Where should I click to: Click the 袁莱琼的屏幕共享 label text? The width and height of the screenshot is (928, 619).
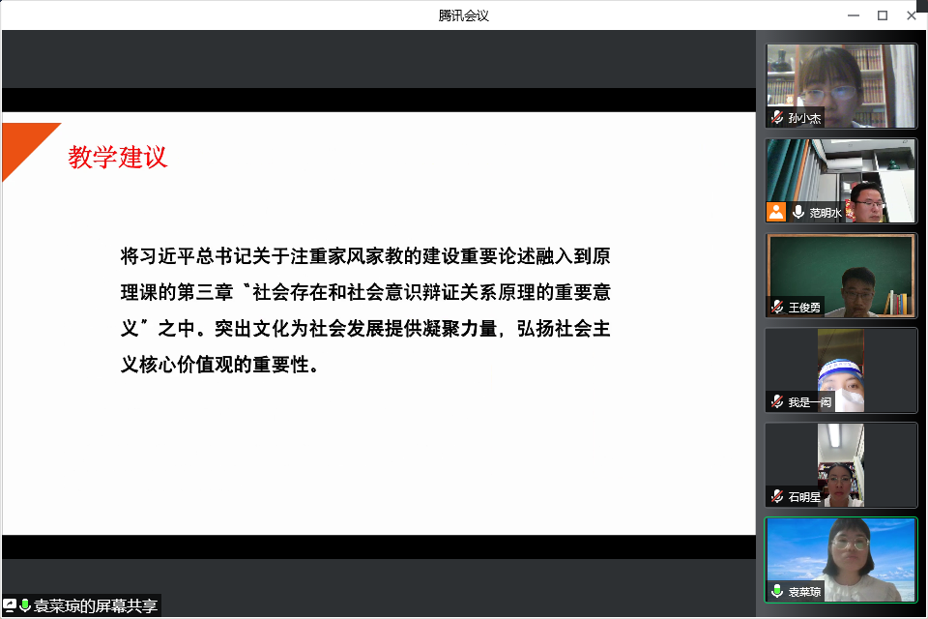(95, 606)
